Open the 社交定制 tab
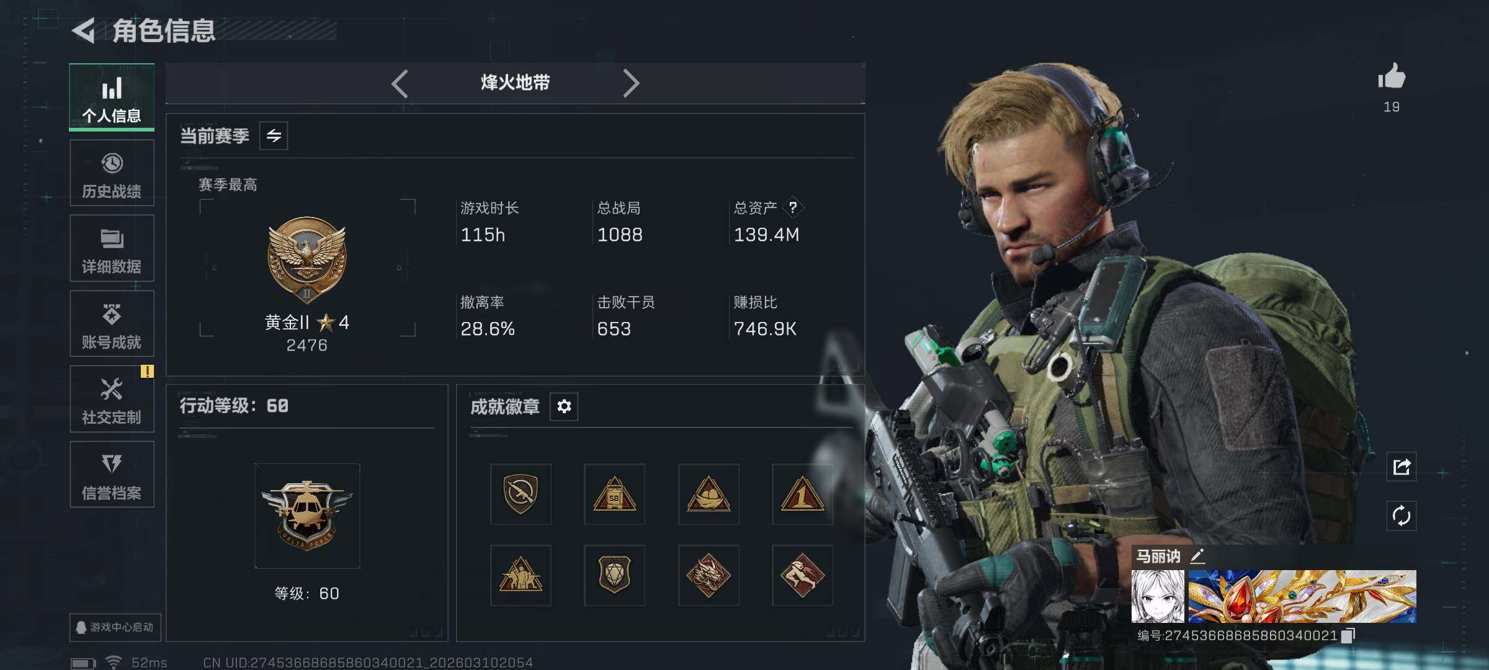Screen dimensions: 1489x670 click(x=112, y=399)
